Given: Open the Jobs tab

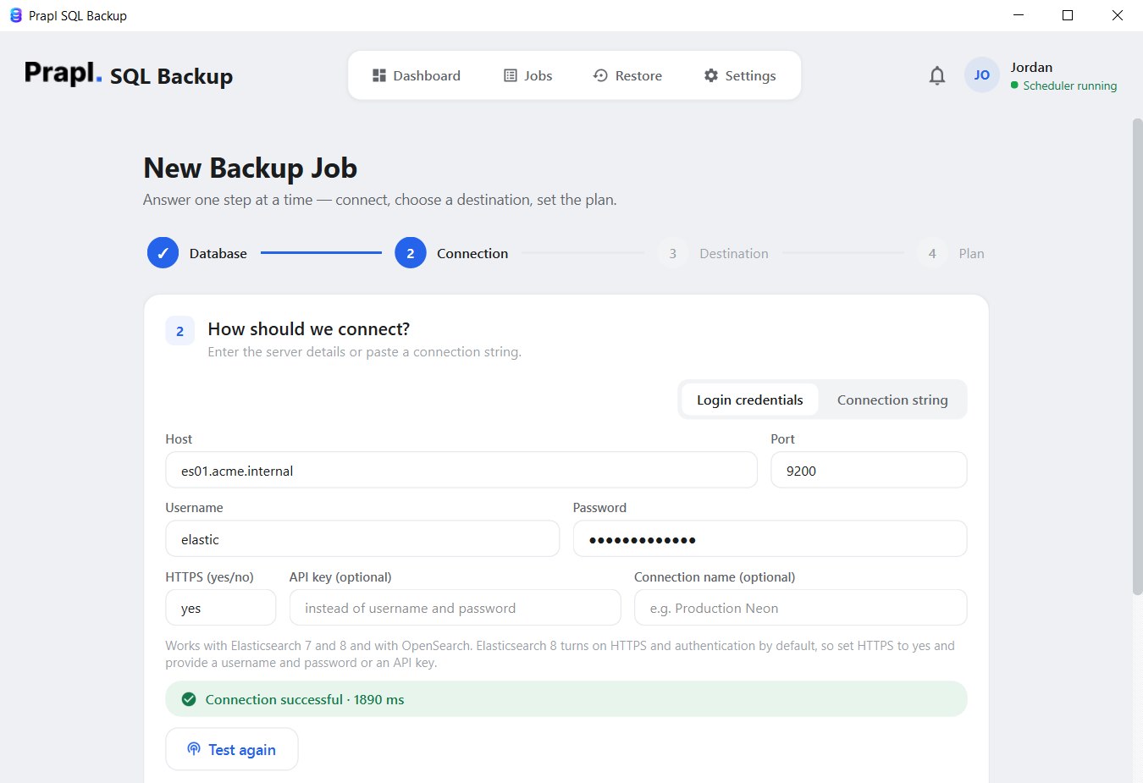Looking at the screenshot, I should 528,75.
